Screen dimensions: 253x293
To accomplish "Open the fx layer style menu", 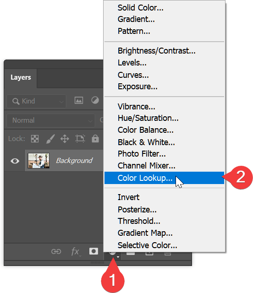I will tap(76, 252).
